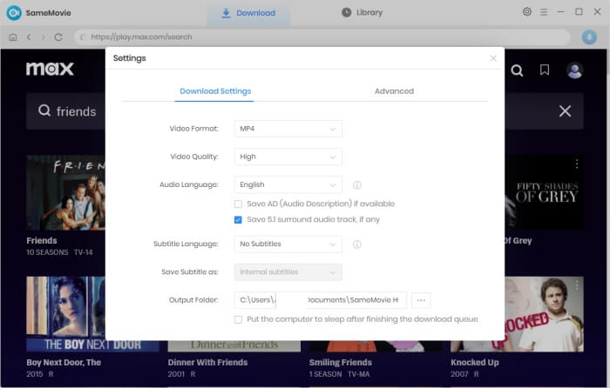
Task: Open the Max bookmark watchlist icon
Action: (545, 70)
